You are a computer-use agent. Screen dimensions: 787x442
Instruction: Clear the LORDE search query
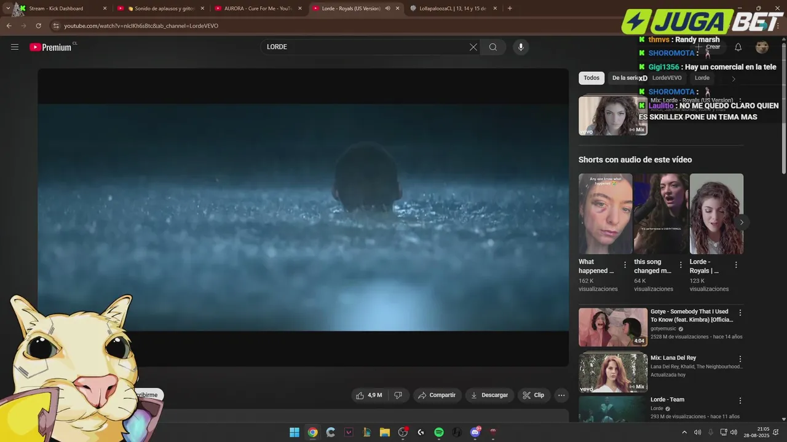pos(473,47)
